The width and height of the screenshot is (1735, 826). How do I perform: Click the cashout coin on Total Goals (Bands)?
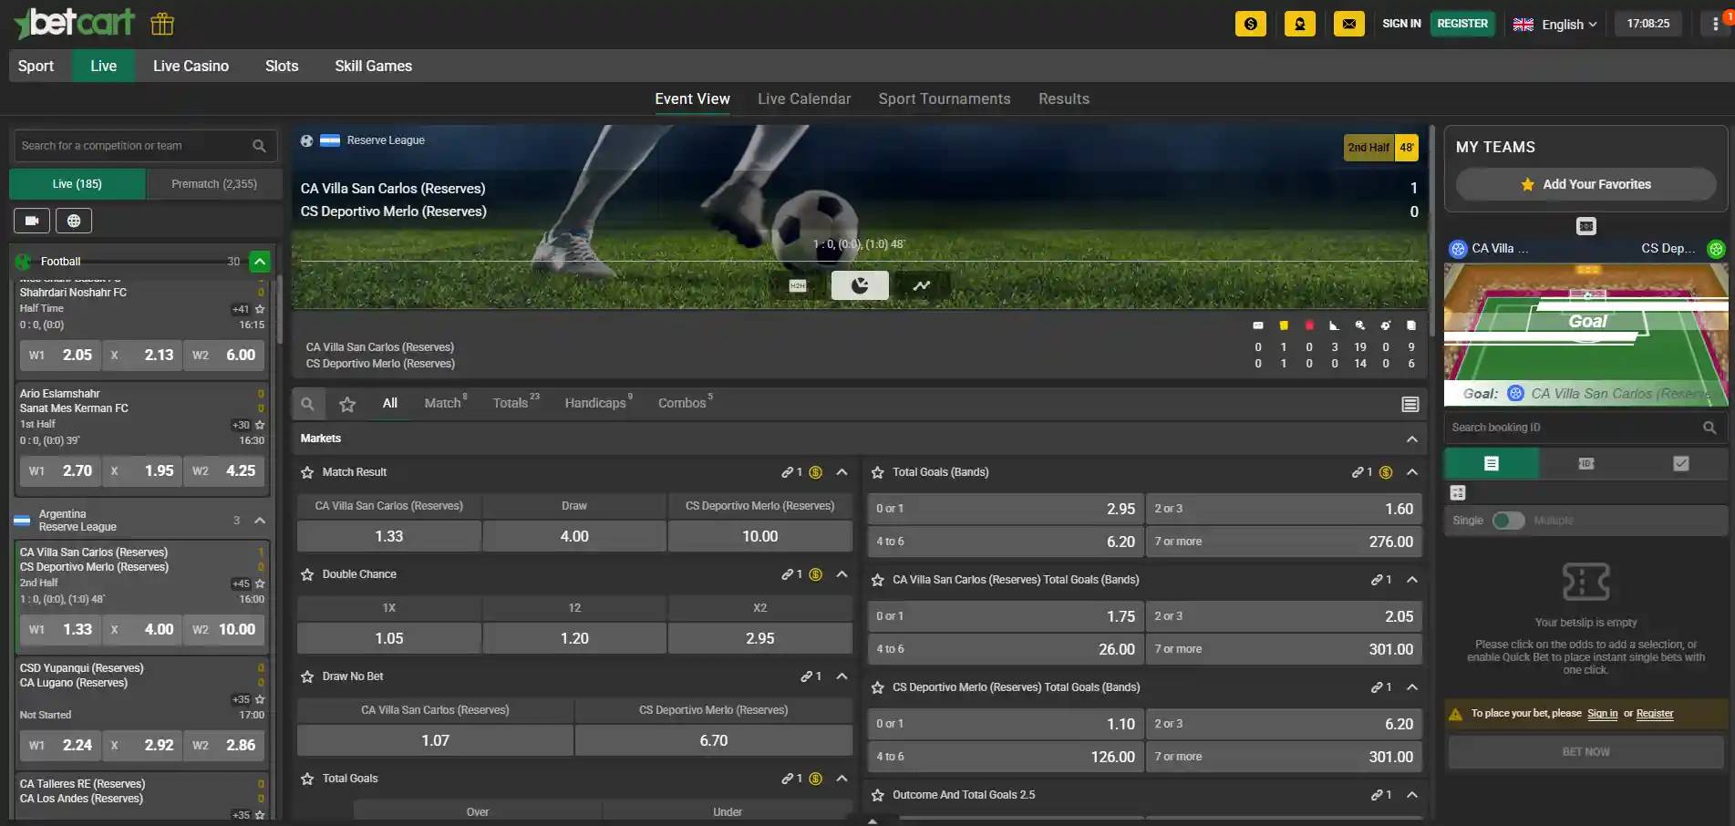pos(1386,472)
